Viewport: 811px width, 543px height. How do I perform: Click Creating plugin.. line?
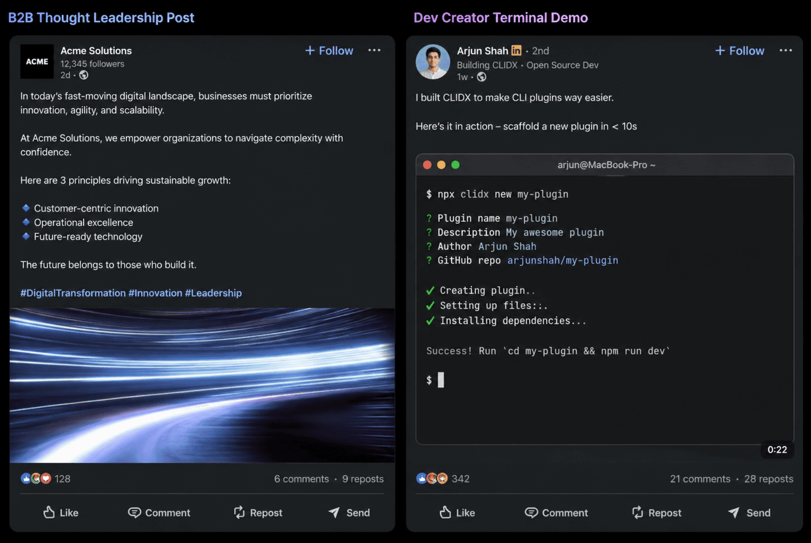[x=481, y=291]
